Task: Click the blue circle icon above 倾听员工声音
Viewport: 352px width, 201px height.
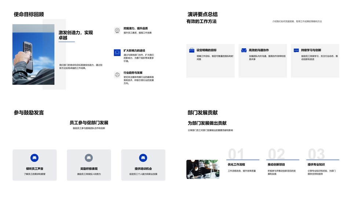Action: [x=34, y=158]
